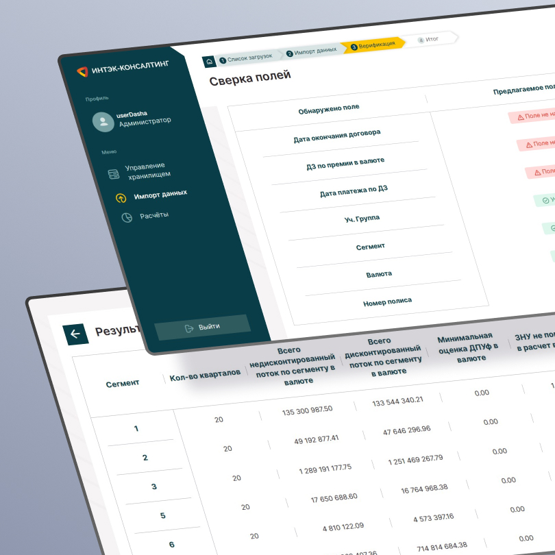This screenshot has width=555, height=555.
Task: Click the value 49 192 877.41
Action: click(317, 440)
